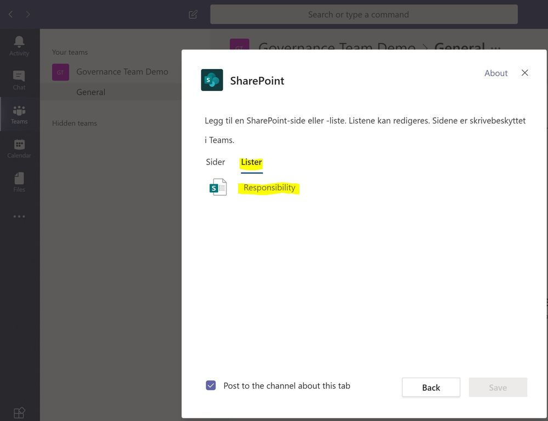Screen dimensions: 548x421
Task: Open the General channel
Action: pyautogui.click(x=91, y=92)
